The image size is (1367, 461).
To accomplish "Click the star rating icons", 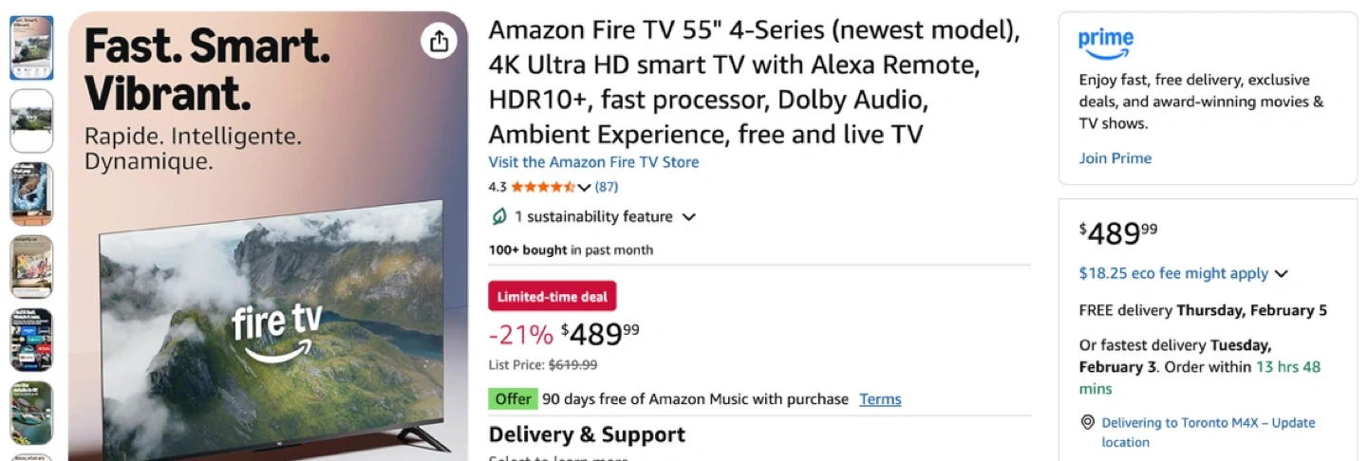I will pyautogui.click(x=543, y=187).
